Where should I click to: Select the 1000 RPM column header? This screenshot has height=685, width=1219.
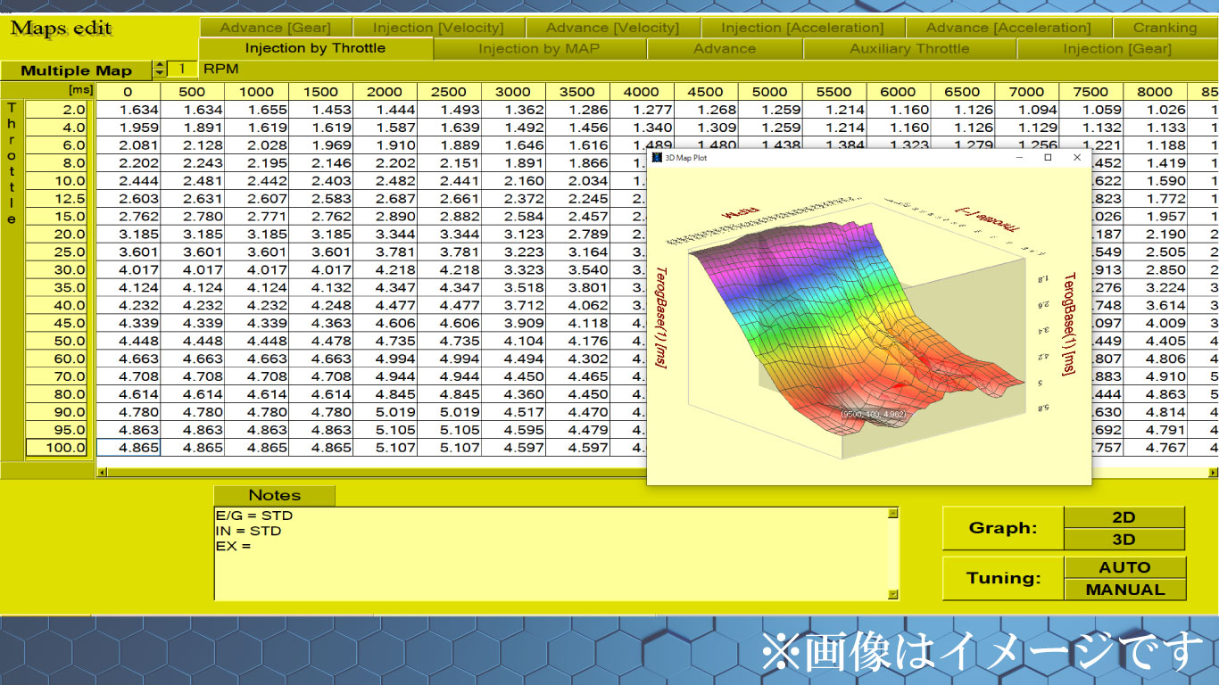pyautogui.click(x=257, y=91)
